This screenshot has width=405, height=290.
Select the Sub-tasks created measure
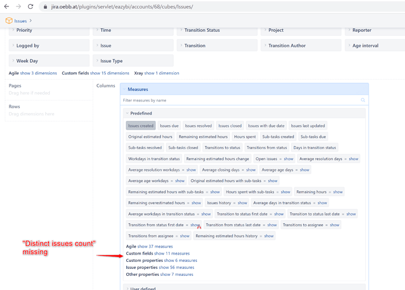[278, 137]
